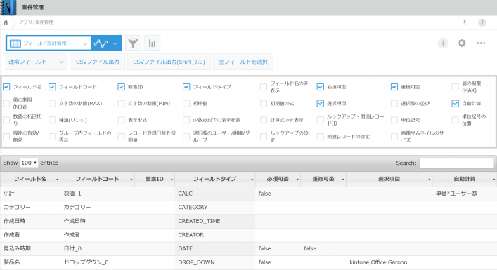Check the 文字数の制限(MAX) checkbox
Screen dimensions: 497x270
52,103
